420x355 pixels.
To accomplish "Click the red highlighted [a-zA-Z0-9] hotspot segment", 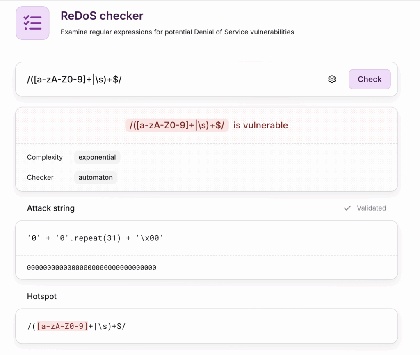I will coord(62,326).
